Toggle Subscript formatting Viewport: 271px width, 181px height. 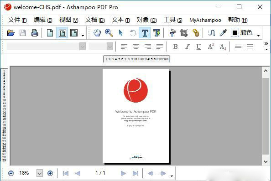coord(223,47)
